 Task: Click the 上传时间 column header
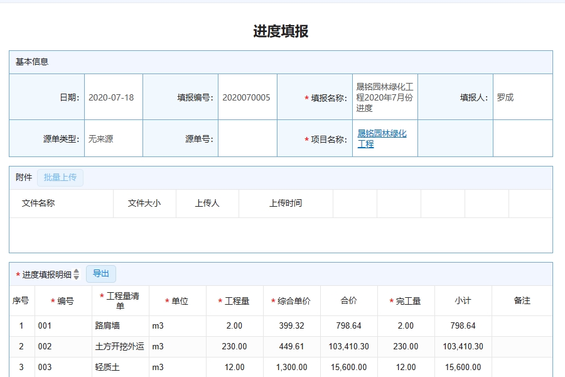click(286, 203)
